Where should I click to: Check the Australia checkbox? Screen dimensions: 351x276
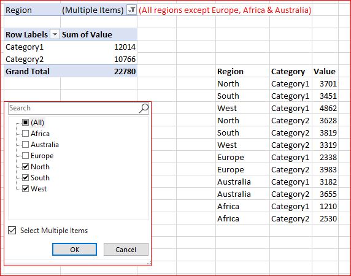click(x=25, y=145)
